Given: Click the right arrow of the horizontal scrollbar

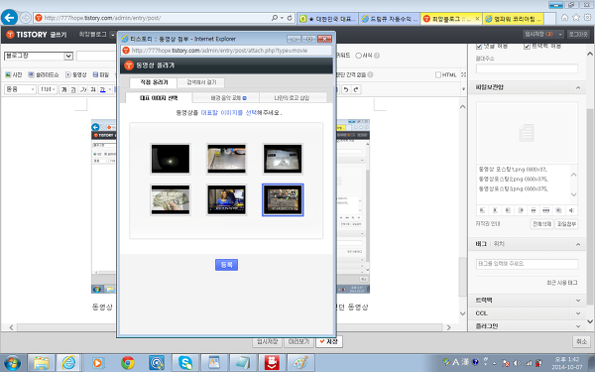Looking at the screenshot, I should 448,327.
